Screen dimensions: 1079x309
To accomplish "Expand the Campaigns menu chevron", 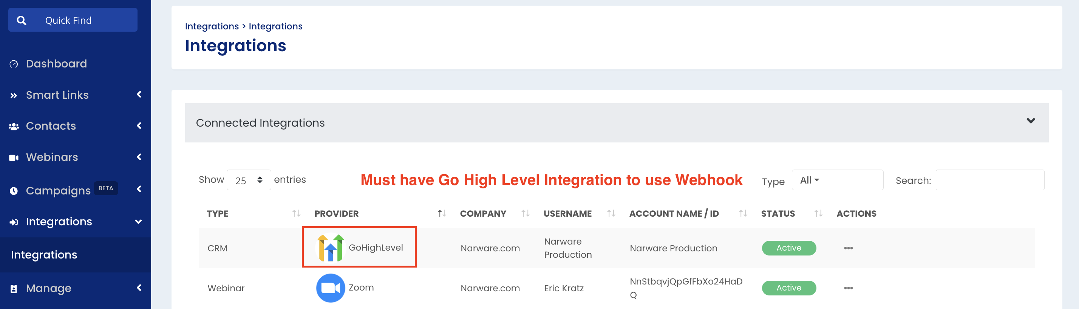I will pyautogui.click(x=139, y=189).
